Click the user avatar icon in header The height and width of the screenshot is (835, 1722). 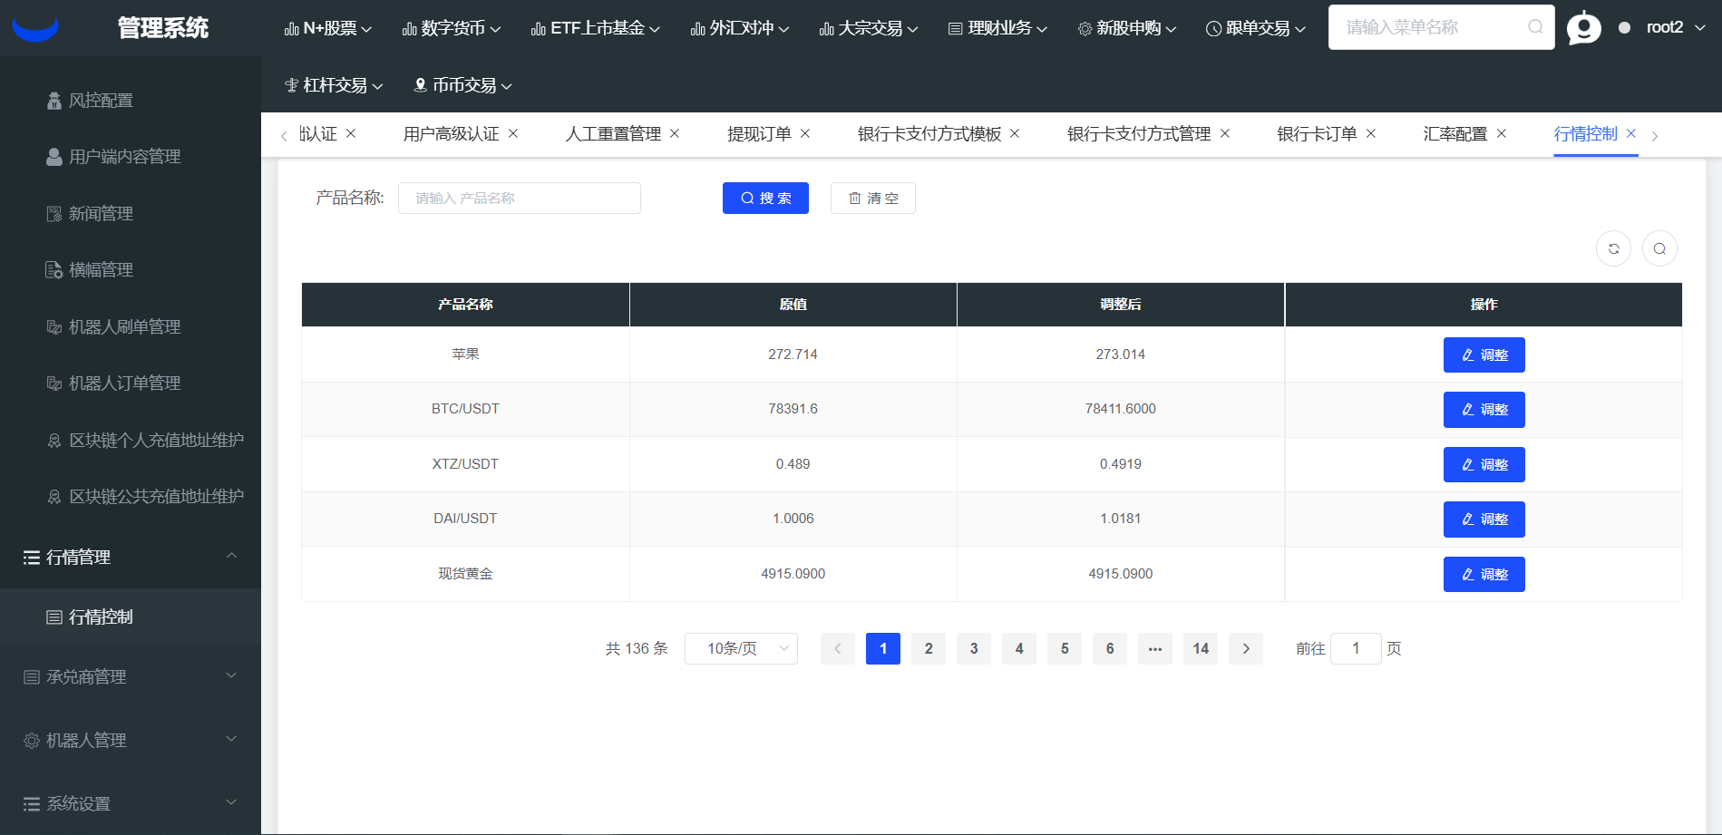point(1583,28)
